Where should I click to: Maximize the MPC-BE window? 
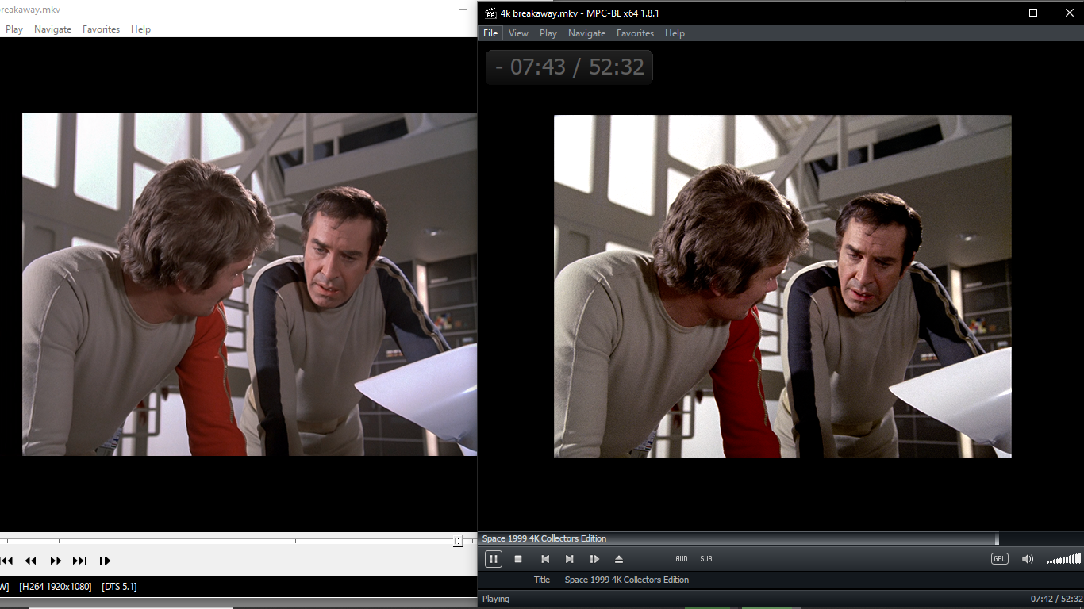(x=1032, y=13)
